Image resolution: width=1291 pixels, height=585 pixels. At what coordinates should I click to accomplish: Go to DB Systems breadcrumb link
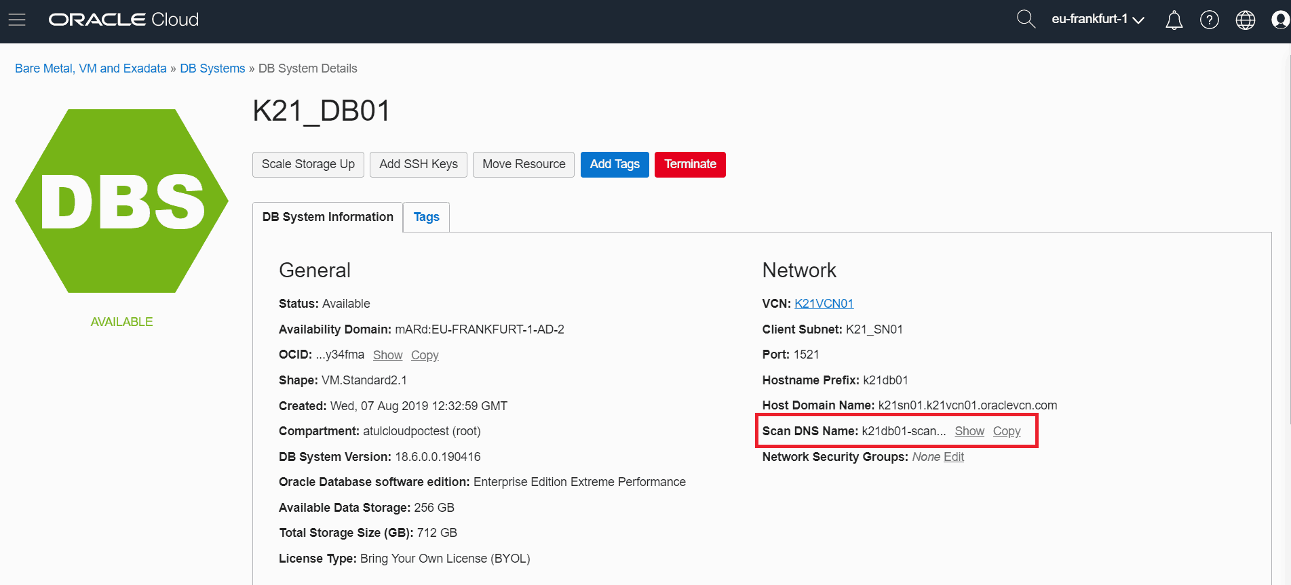[212, 68]
